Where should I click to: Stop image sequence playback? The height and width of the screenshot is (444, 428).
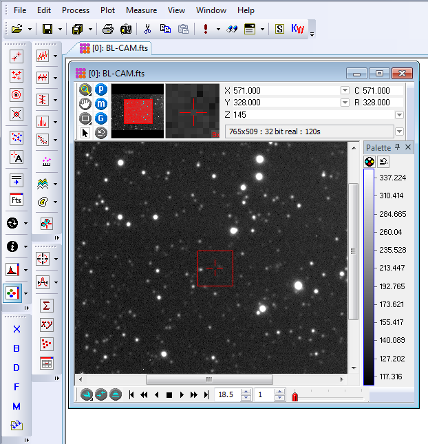[x=169, y=394]
